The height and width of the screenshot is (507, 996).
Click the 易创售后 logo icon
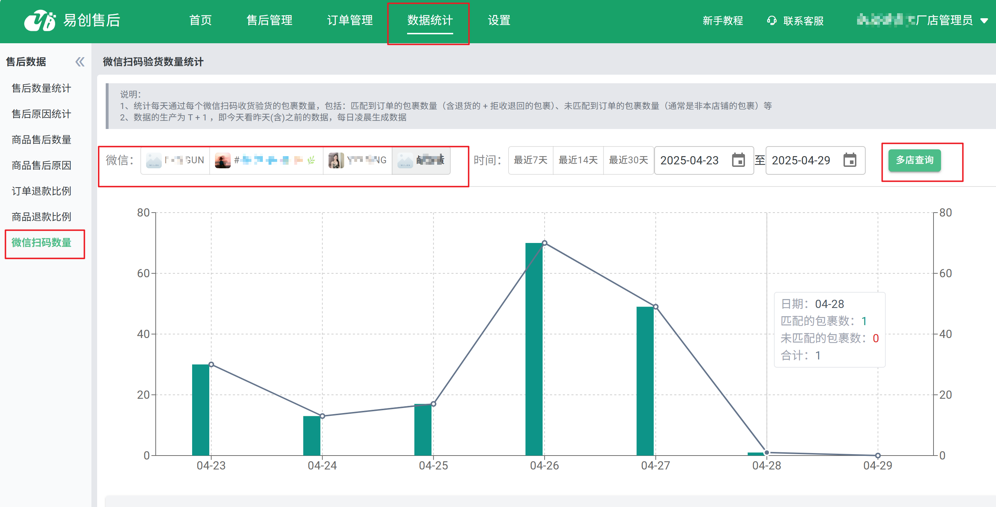tap(40, 20)
